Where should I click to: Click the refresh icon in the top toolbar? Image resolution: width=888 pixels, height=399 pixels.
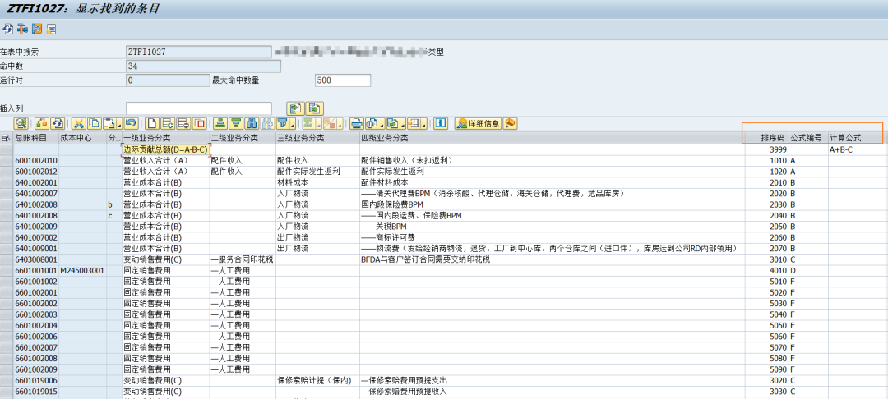(x=7, y=28)
